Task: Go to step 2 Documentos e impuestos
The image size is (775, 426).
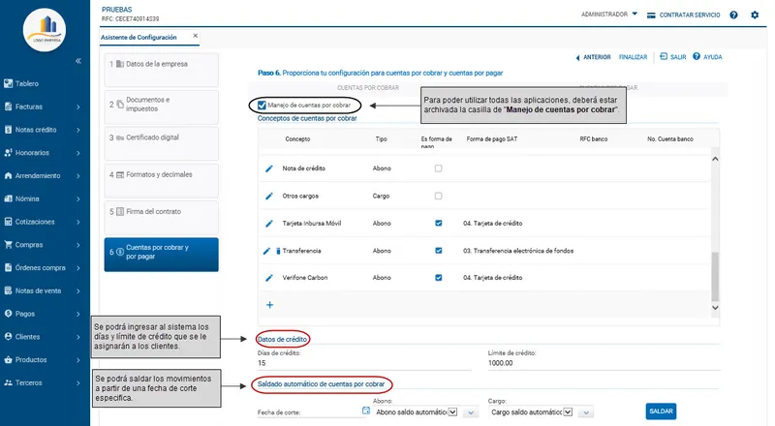Action: coord(161,106)
